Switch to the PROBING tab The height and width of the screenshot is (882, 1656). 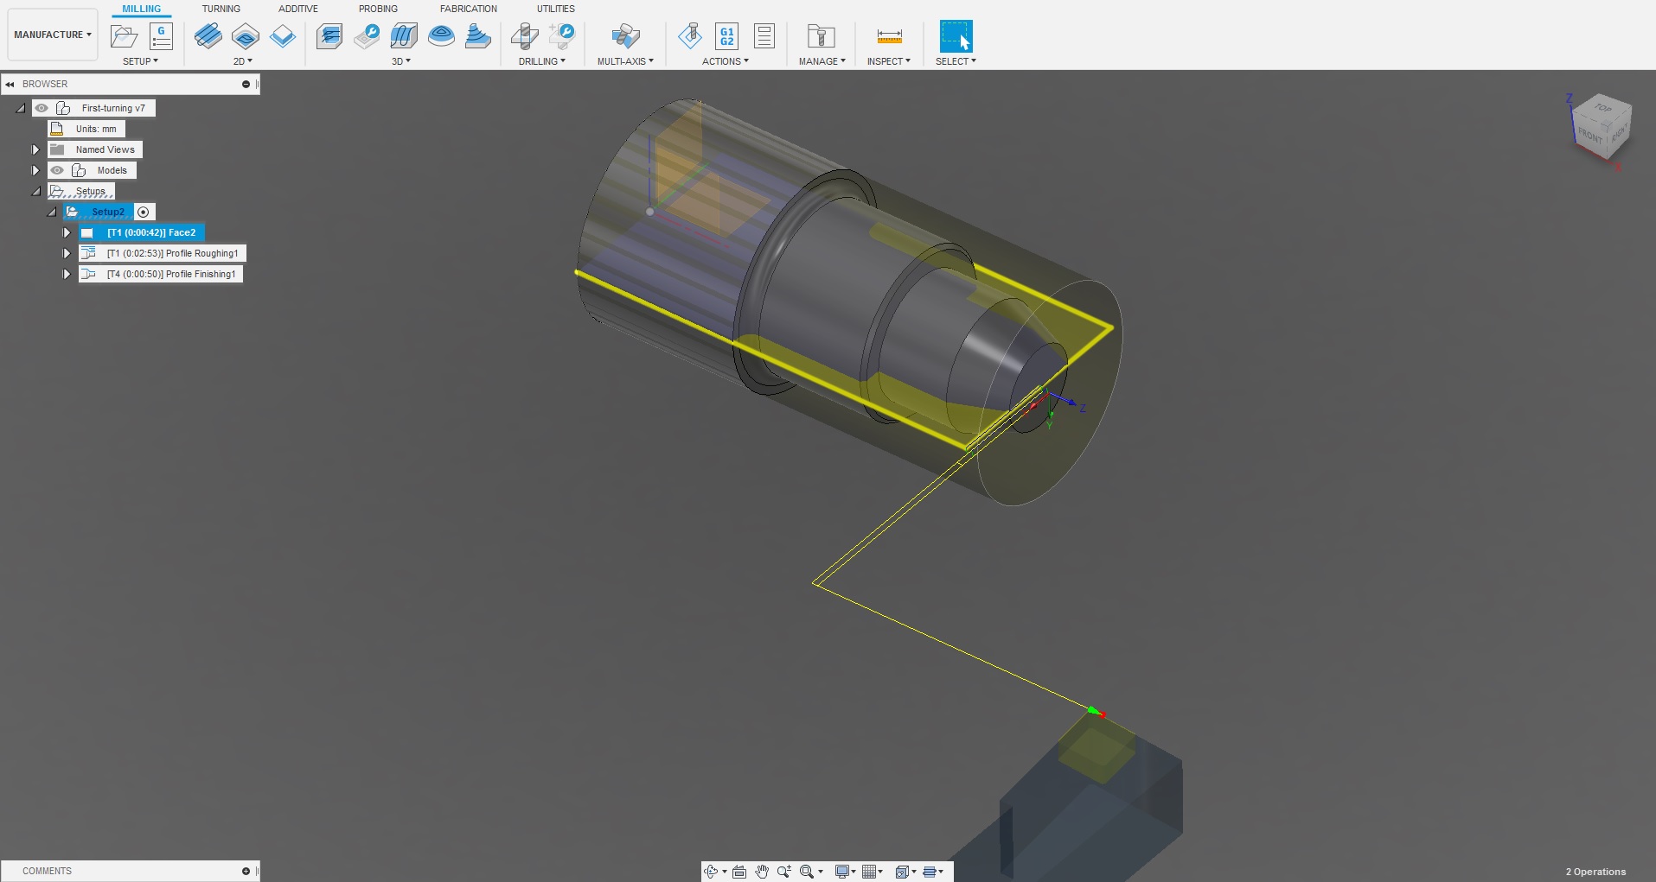[378, 9]
